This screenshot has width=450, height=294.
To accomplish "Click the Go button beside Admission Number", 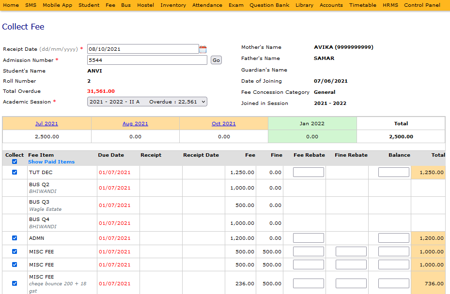I will (x=216, y=60).
